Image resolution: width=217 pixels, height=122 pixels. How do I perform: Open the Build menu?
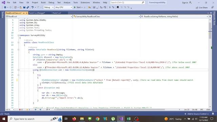coord(43,2)
